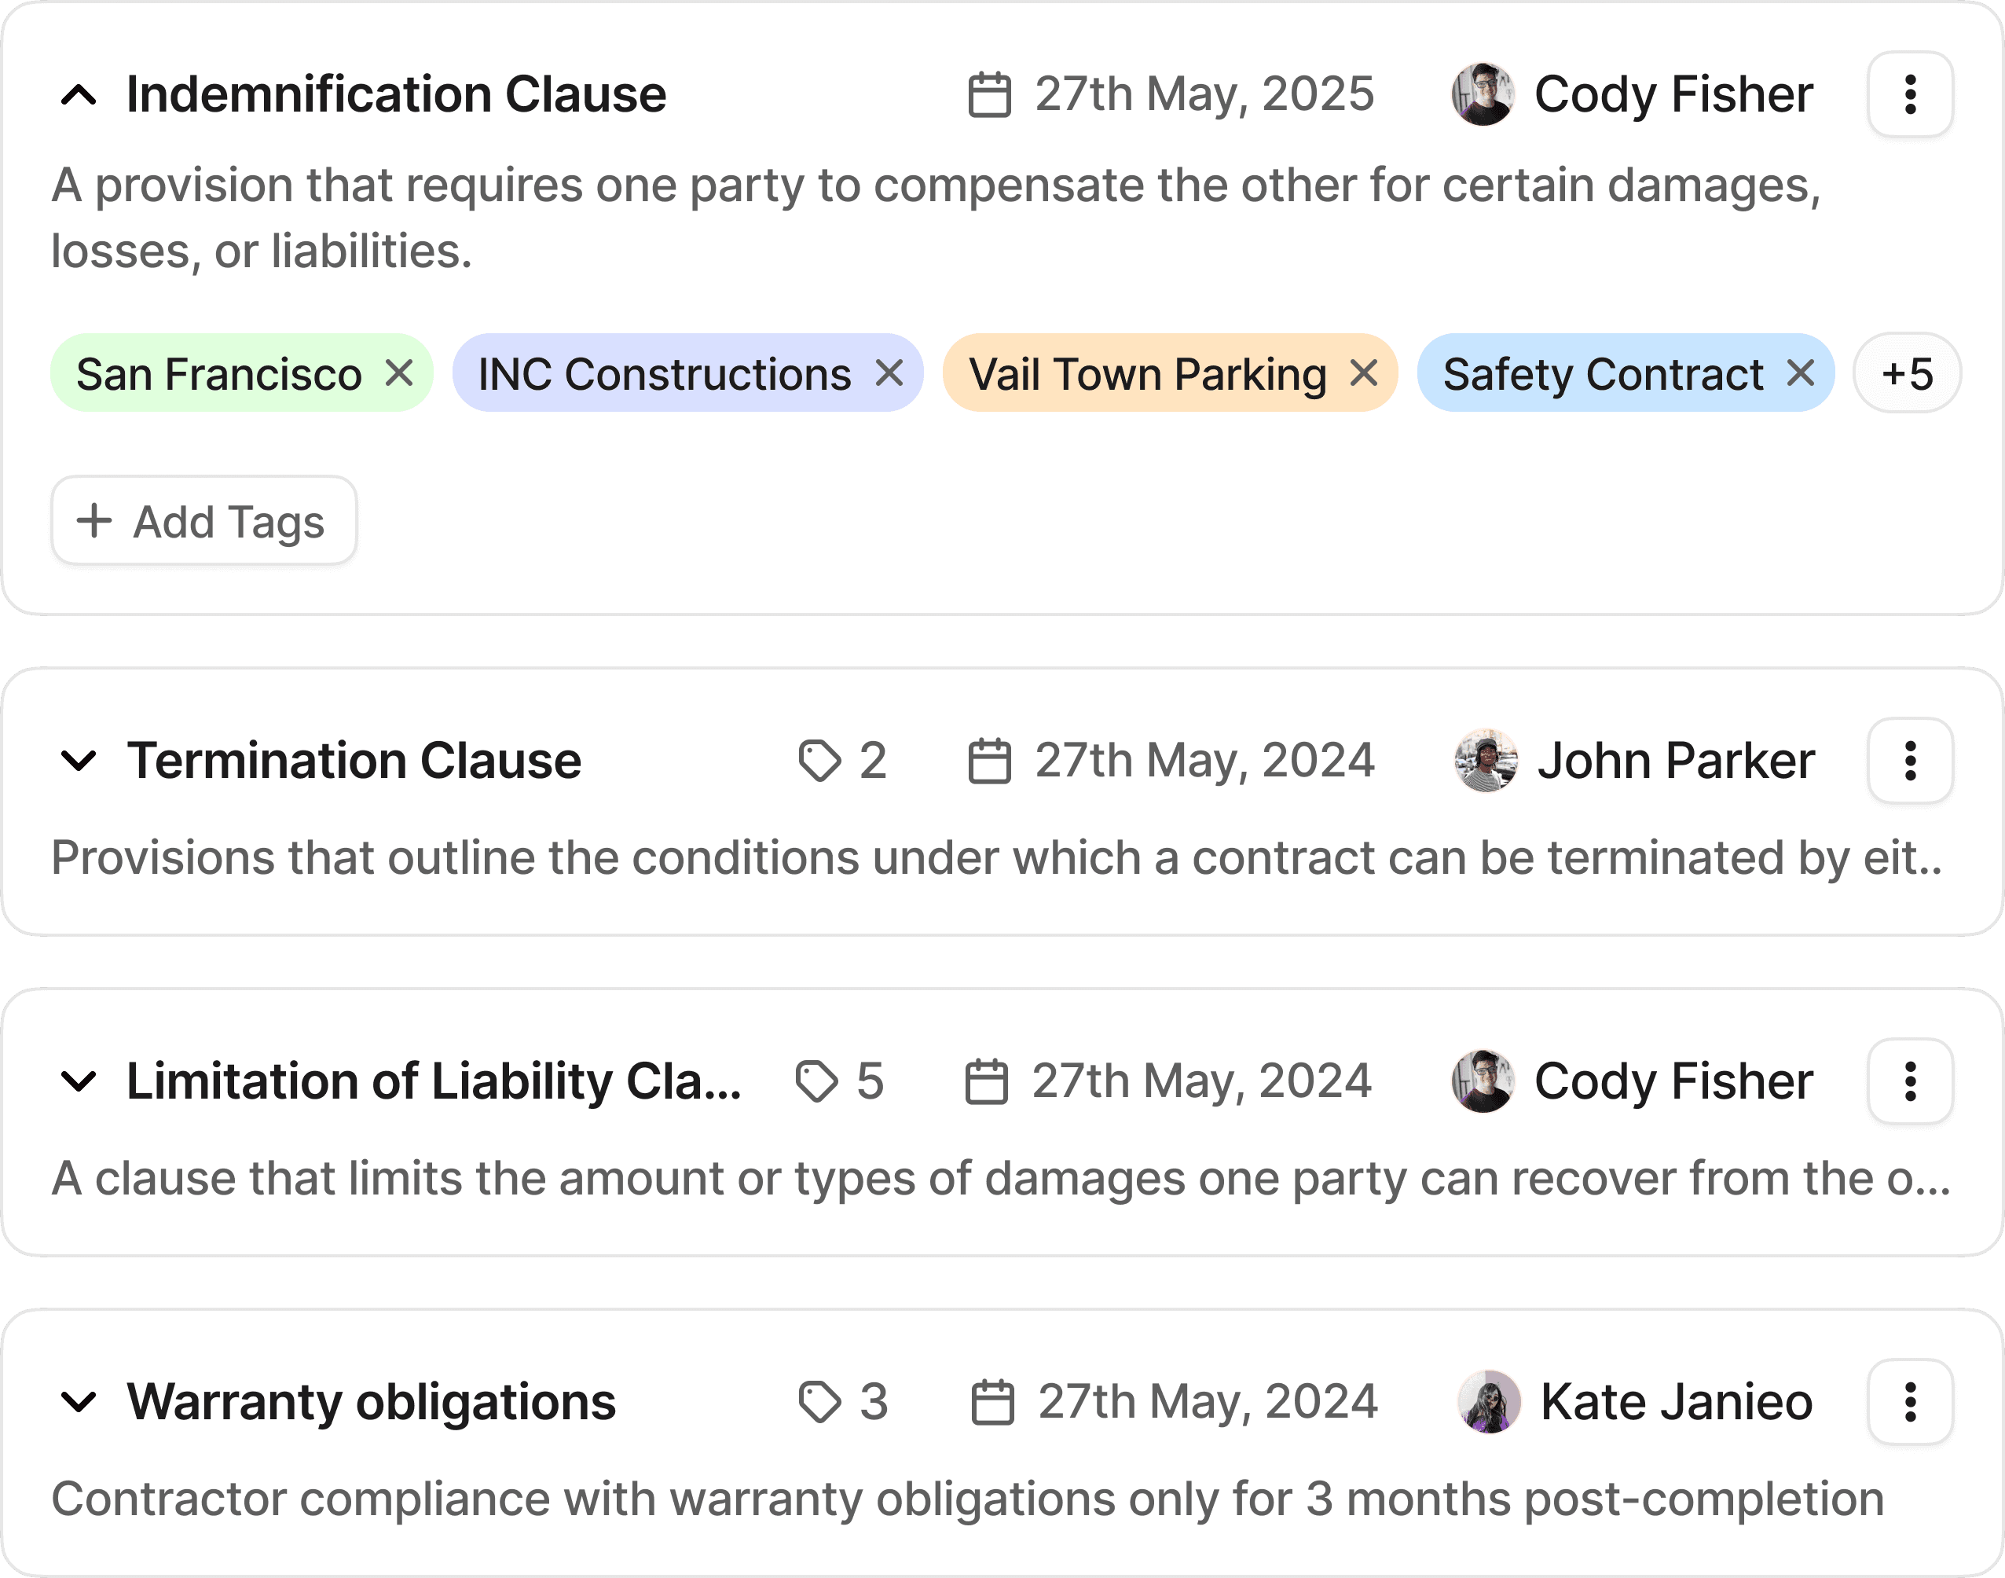Click the tag icon on Warranty obligations
Viewport: 2005px width, 1578px height.
click(x=819, y=1403)
